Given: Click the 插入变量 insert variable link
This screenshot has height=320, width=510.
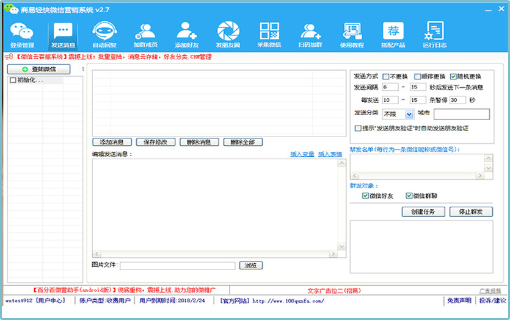Looking at the screenshot, I should point(302,154).
